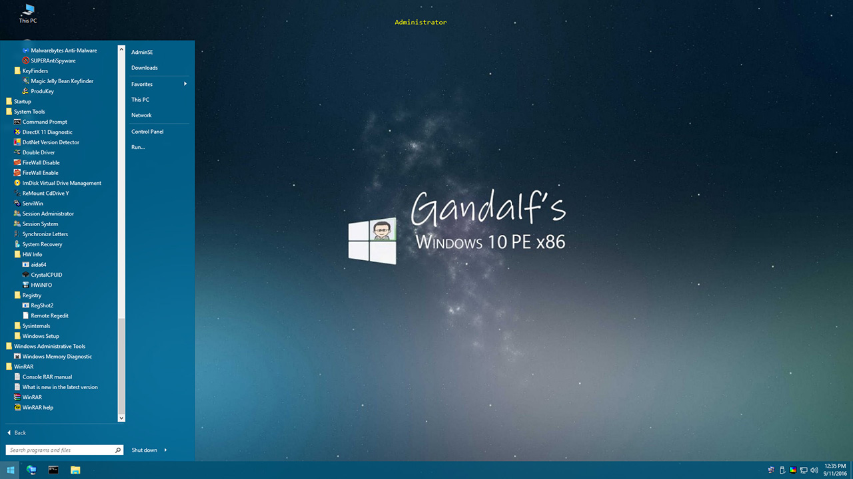Run ReMount CdDrive Y

pos(41,193)
